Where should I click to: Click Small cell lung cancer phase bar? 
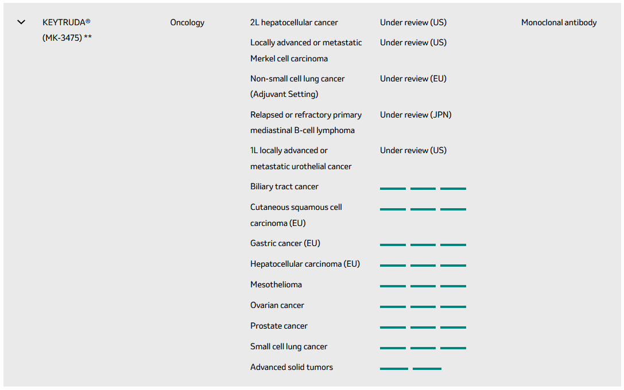(423, 348)
